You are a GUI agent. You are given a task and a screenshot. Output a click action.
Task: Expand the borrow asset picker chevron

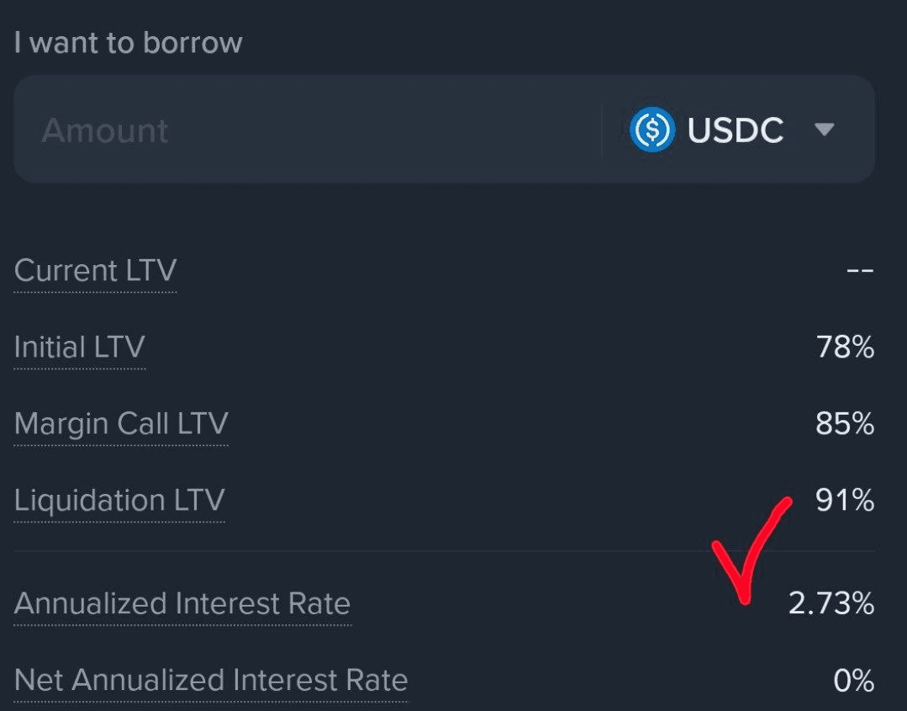coord(823,130)
